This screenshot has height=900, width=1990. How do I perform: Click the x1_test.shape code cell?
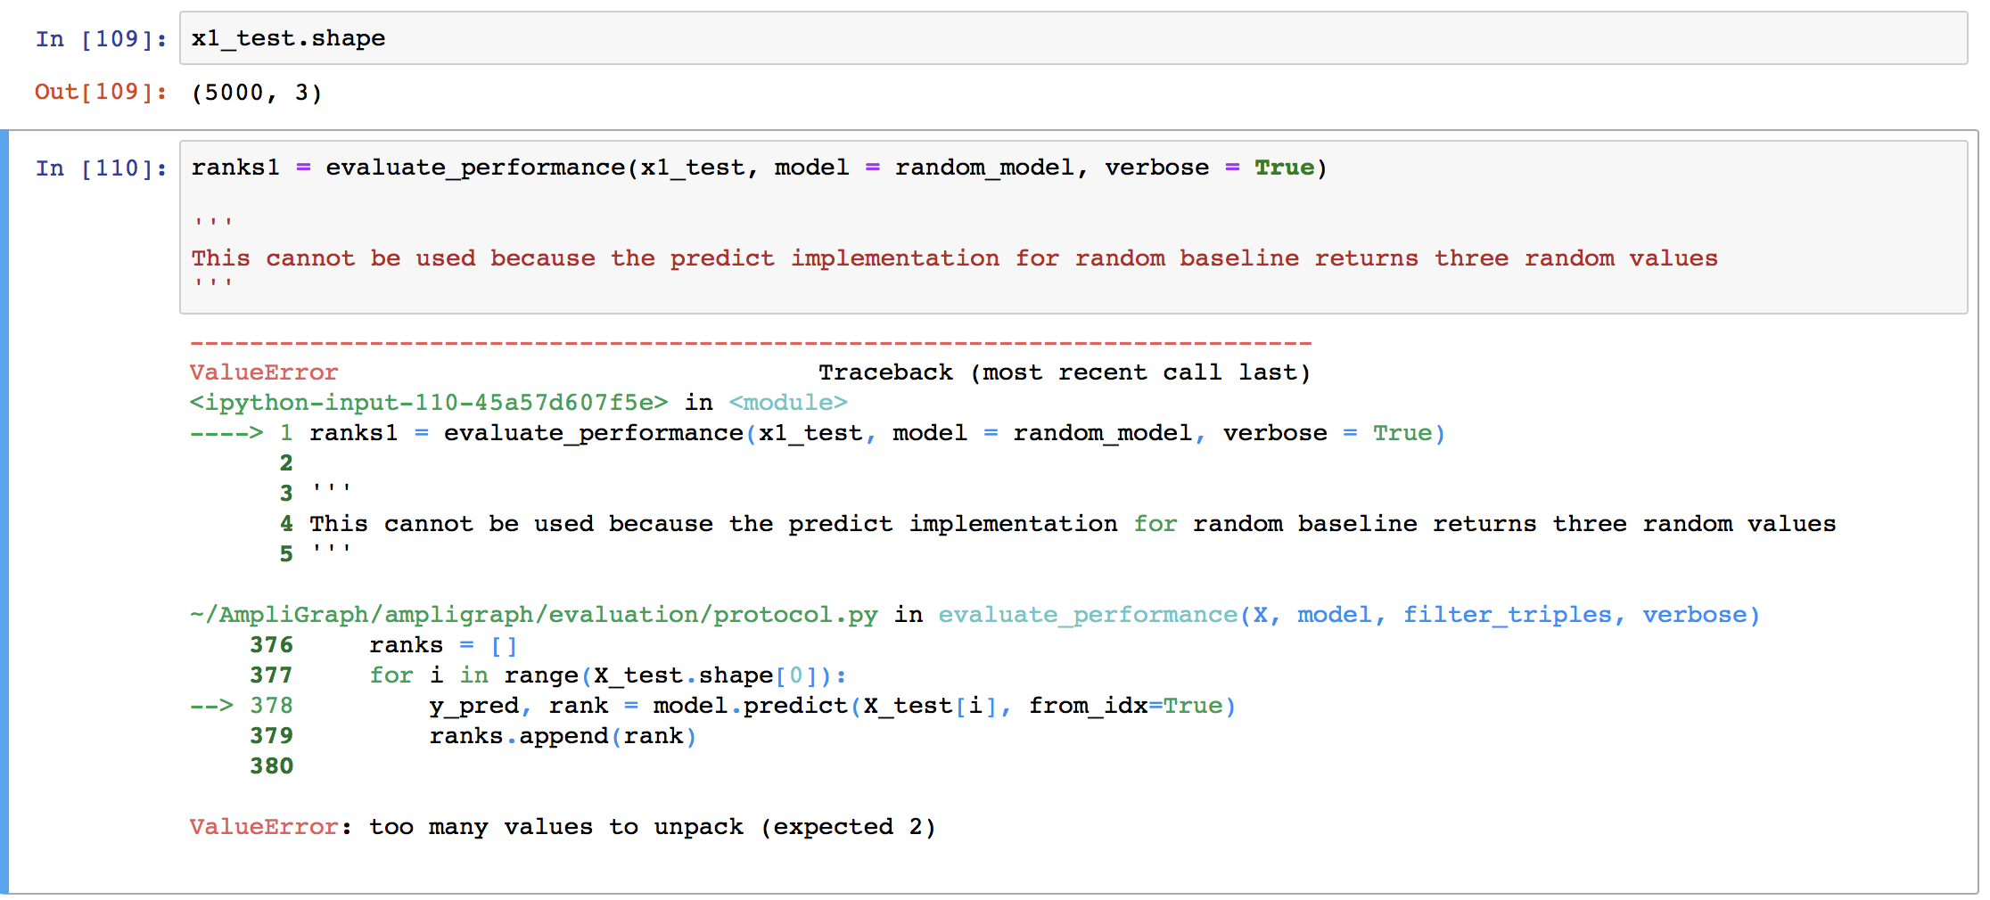(x=287, y=37)
